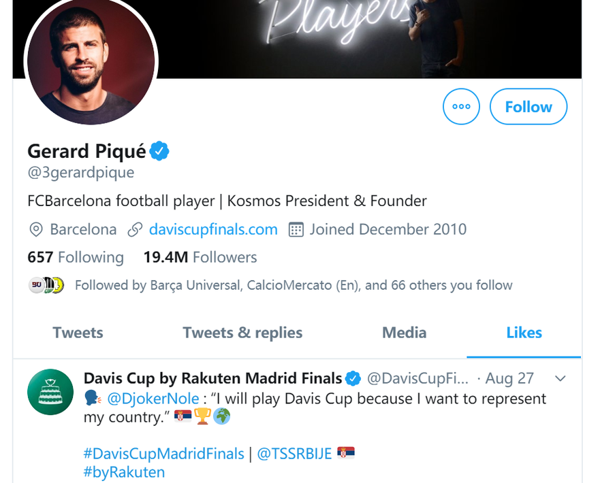Switch to the Tweets & replies tab
The image size is (600, 483).
coord(242,333)
